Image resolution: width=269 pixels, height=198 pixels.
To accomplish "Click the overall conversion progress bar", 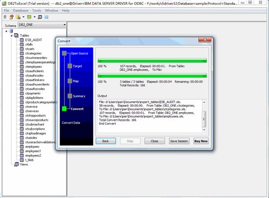I will tap(152, 76).
